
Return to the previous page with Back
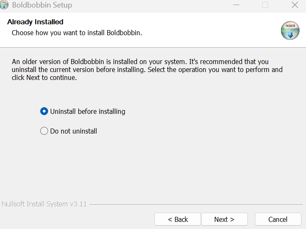pos(177,219)
